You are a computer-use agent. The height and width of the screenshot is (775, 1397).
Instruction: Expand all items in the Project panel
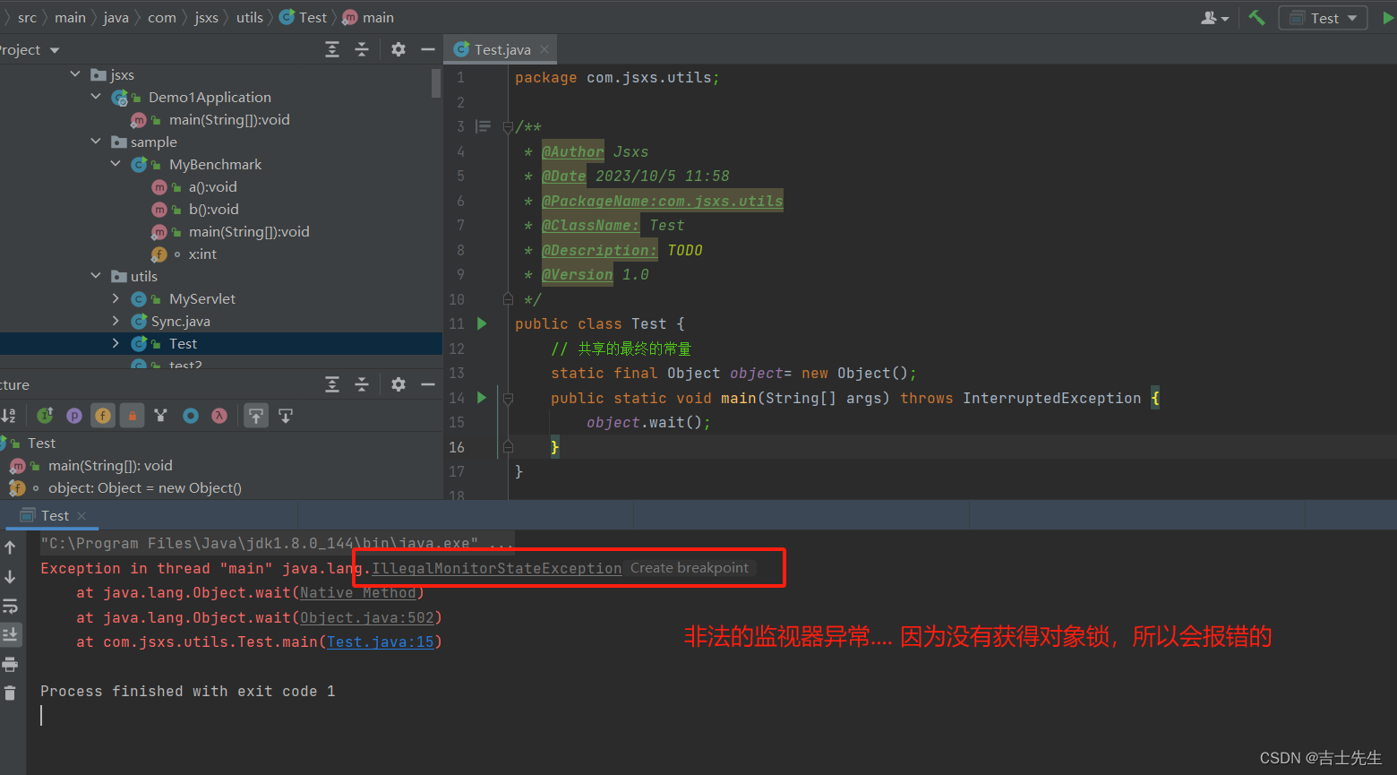point(332,49)
